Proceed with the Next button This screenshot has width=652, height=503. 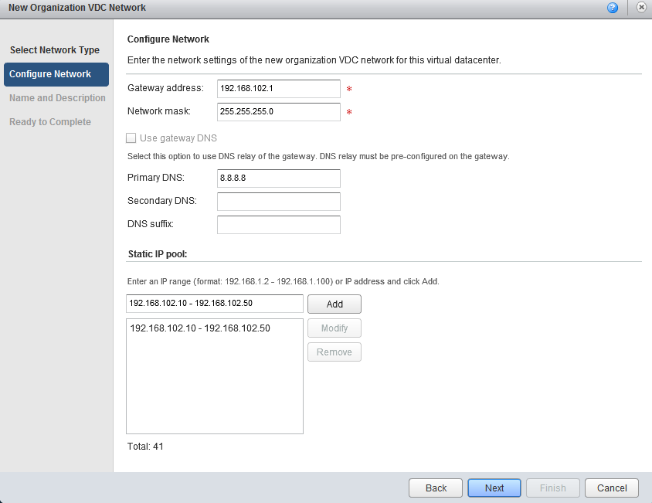[x=494, y=488]
